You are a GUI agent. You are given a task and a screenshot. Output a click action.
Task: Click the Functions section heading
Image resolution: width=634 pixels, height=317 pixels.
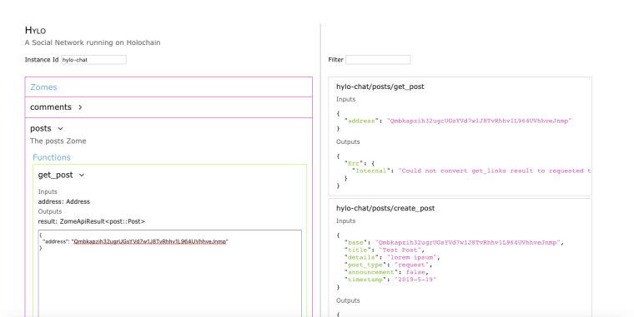(x=52, y=157)
